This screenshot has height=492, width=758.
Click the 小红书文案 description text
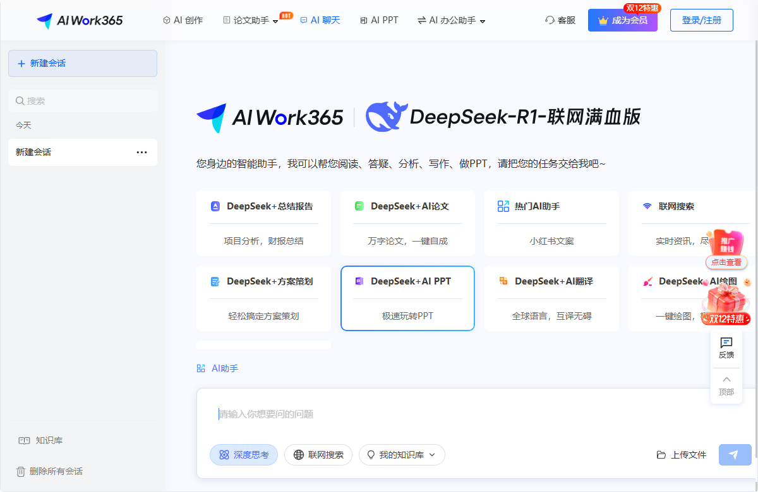(x=551, y=241)
